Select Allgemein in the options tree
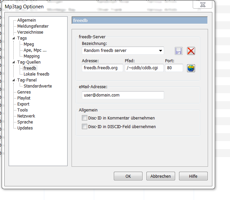Screen dimensions: 230x200 pyautogui.click(x=27, y=20)
